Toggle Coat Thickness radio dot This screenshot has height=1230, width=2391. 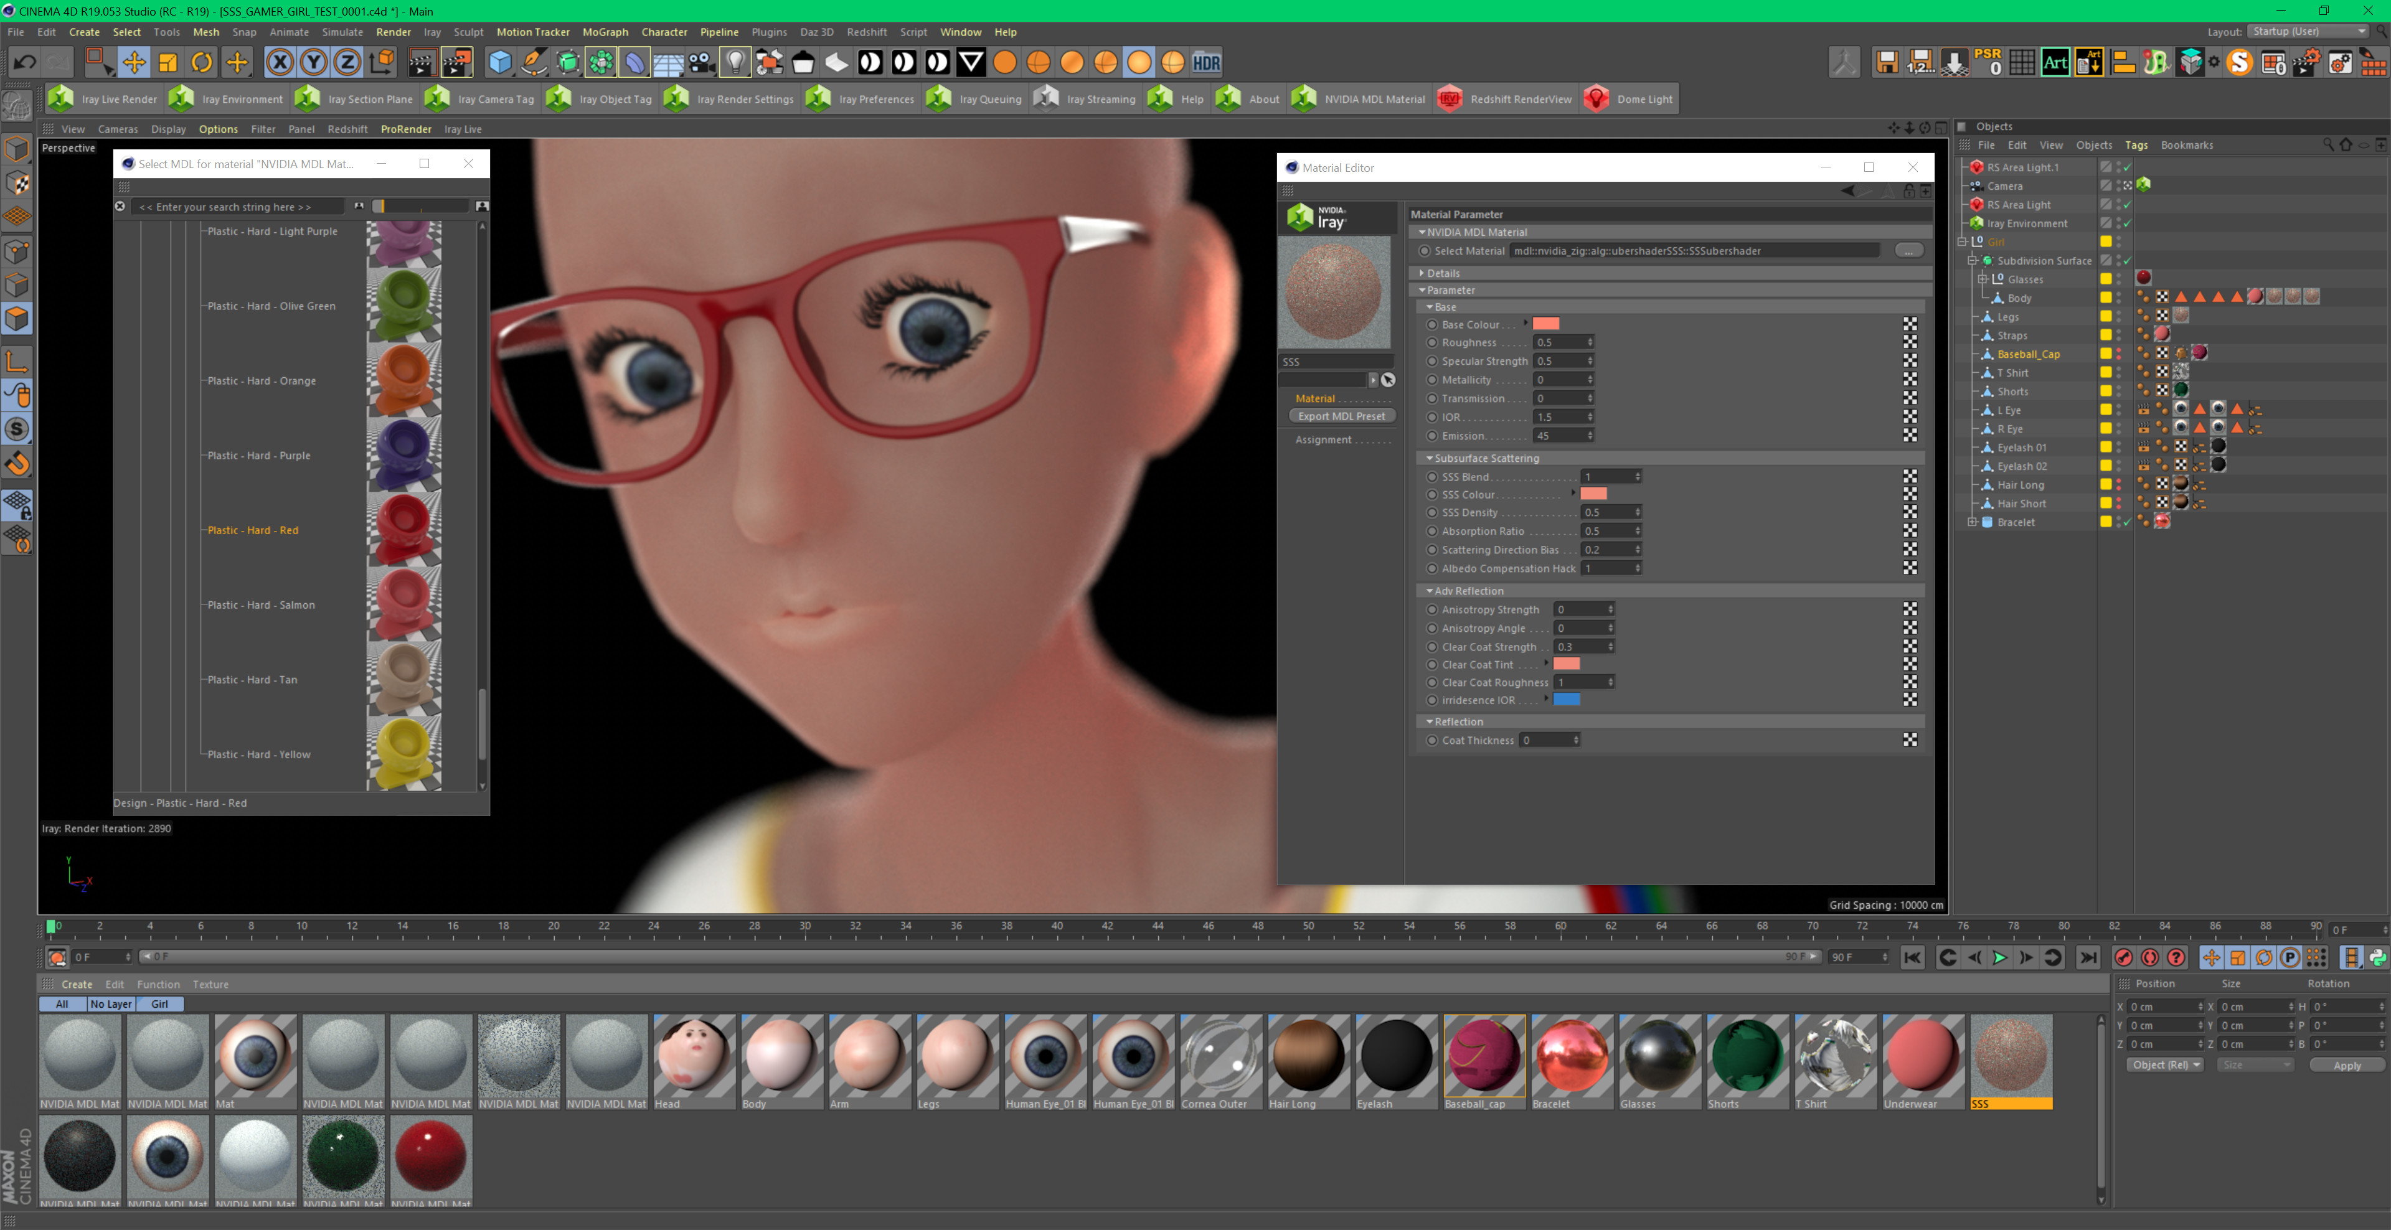coord(1432,740)
